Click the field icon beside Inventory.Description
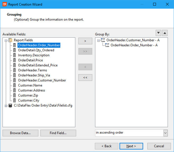The height and width of the screenshot is (152, 174). pyautogui.click(x=14, y=55)
